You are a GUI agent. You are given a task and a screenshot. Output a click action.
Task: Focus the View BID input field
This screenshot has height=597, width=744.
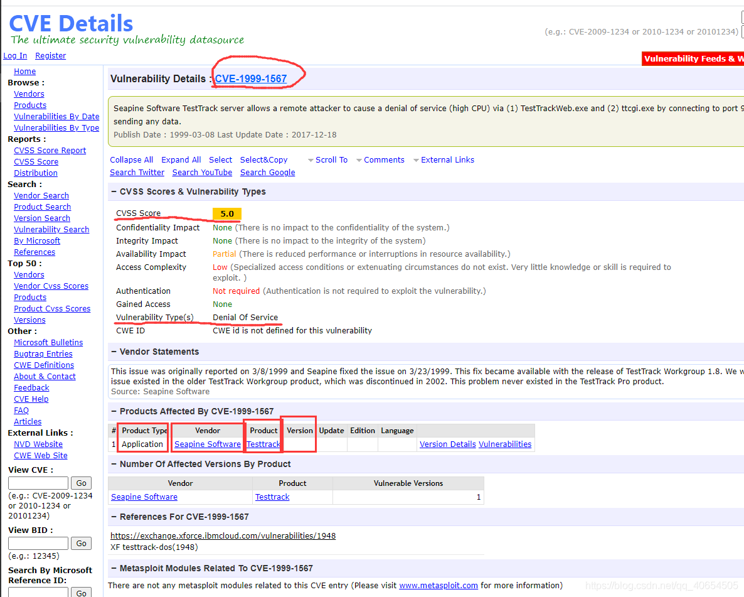(x=38, y=544)
